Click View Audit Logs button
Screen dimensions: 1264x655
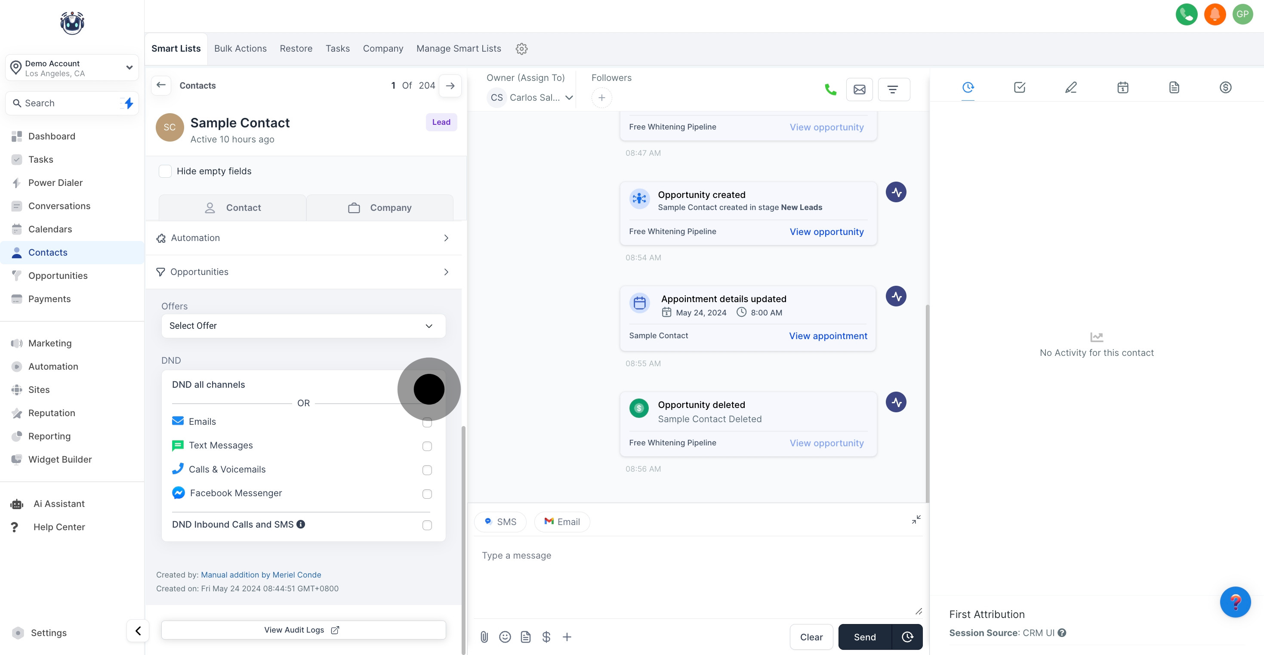pyautogui.click(x=303, y=630)
